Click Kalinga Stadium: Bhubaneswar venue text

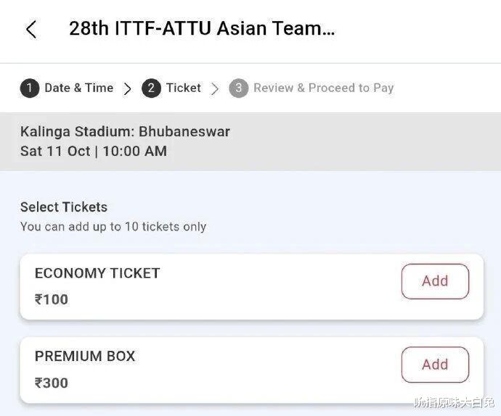pyautogui.click(x=125, y=132)
